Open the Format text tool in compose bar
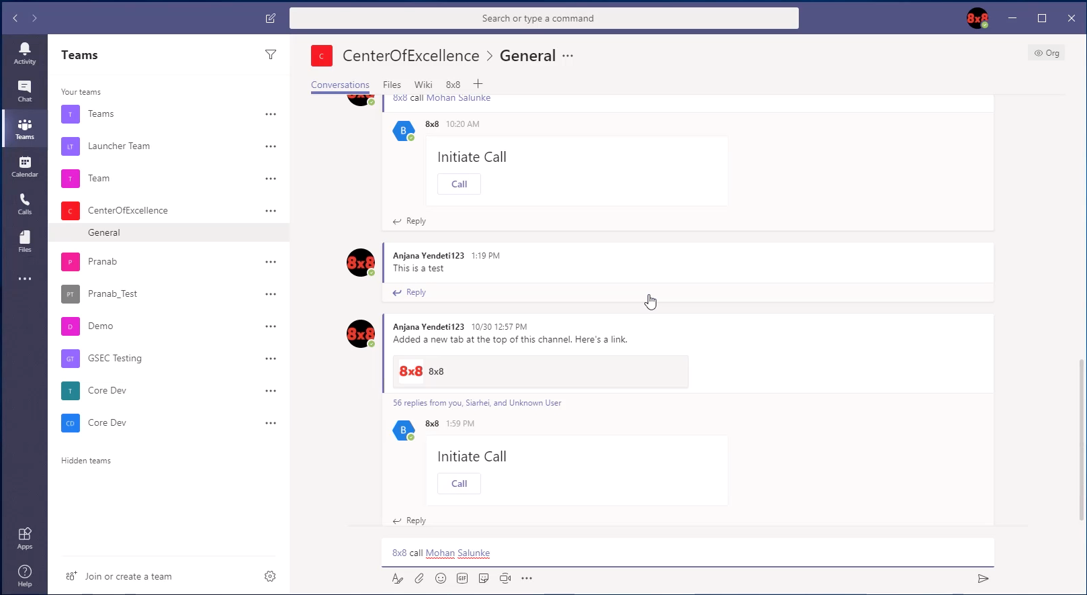Viewport: 1087px width, 595px height. (398, 578)
